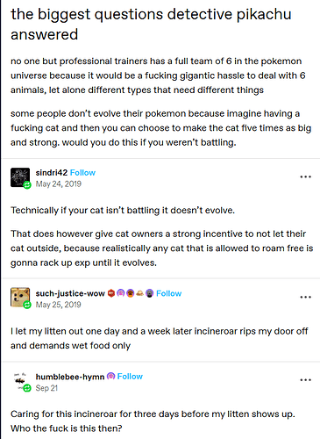Open sindri42's avatar image

20,177
